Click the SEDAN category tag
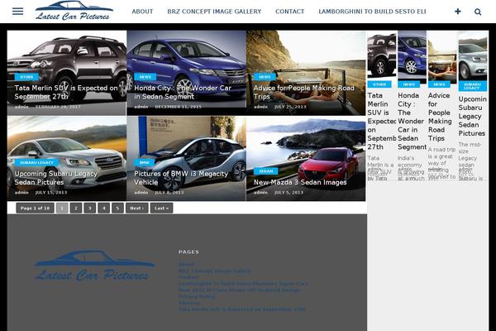 point(265,171)
